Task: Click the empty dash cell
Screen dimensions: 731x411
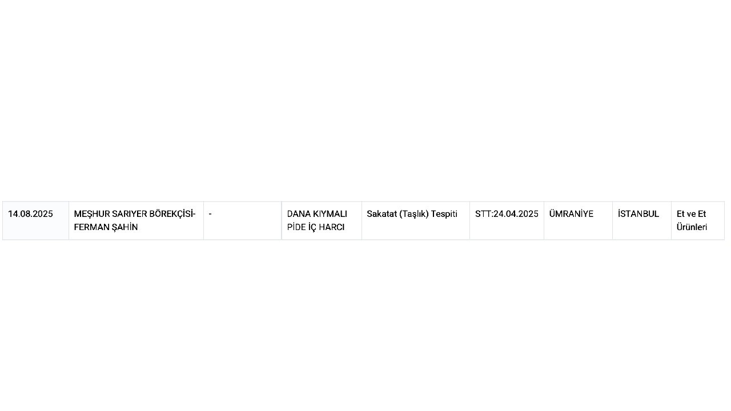Action: click(x=210, y=214)
